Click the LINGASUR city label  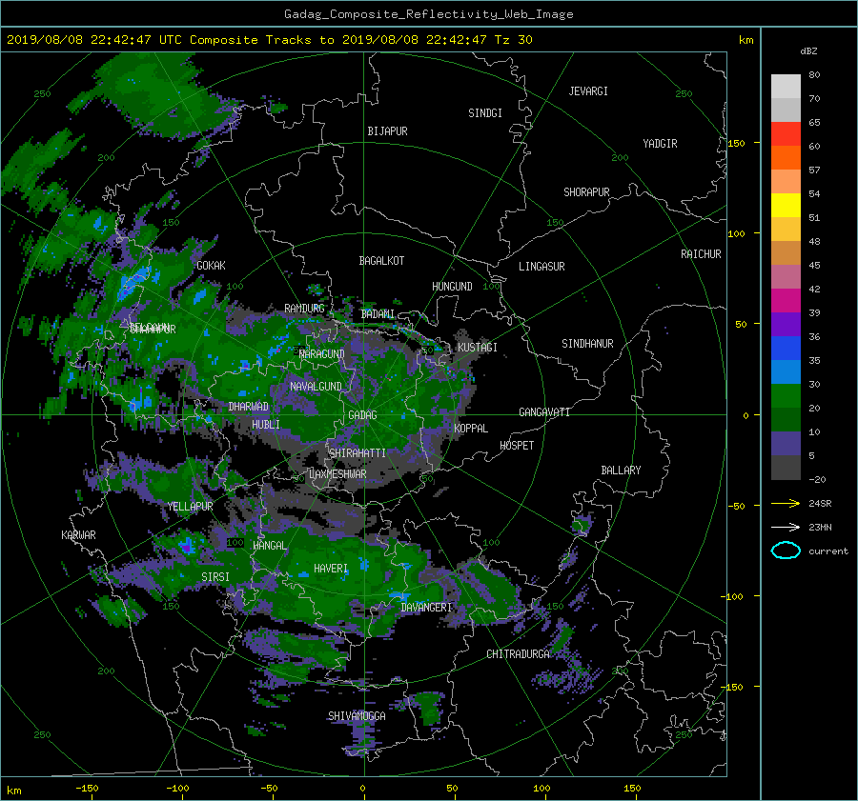[541, 267]
